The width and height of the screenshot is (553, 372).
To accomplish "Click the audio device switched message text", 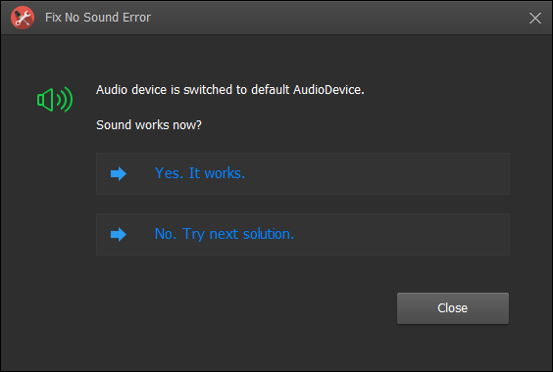I will pyautogui.click(x=230, y=90).
